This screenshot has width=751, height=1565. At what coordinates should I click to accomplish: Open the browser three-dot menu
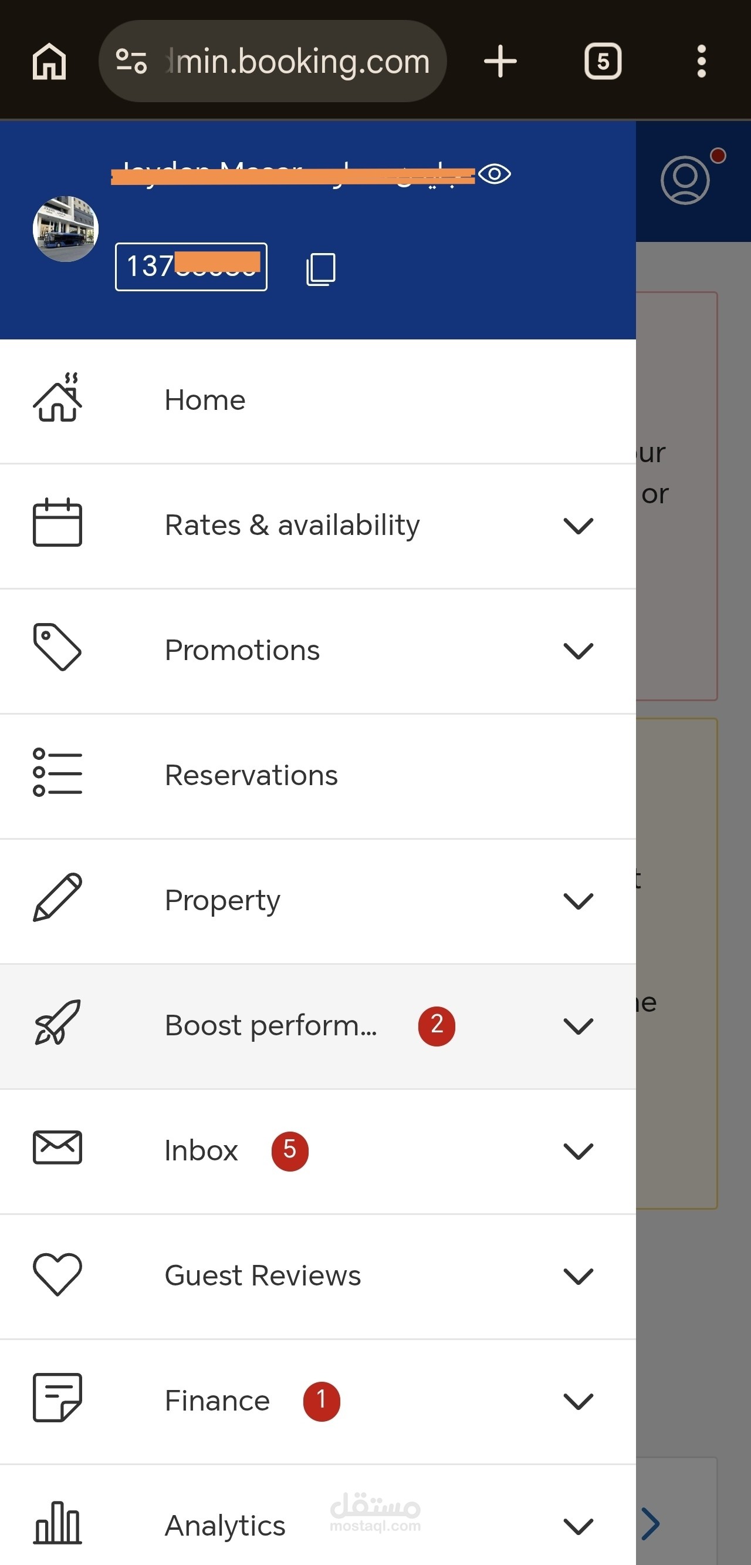[x=701, y=61]
